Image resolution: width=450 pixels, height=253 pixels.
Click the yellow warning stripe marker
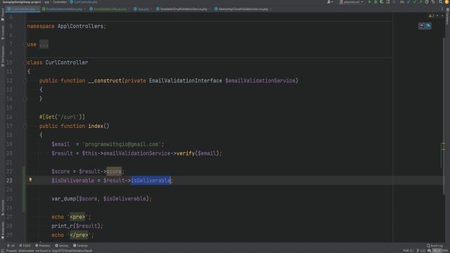click(443, 146)
